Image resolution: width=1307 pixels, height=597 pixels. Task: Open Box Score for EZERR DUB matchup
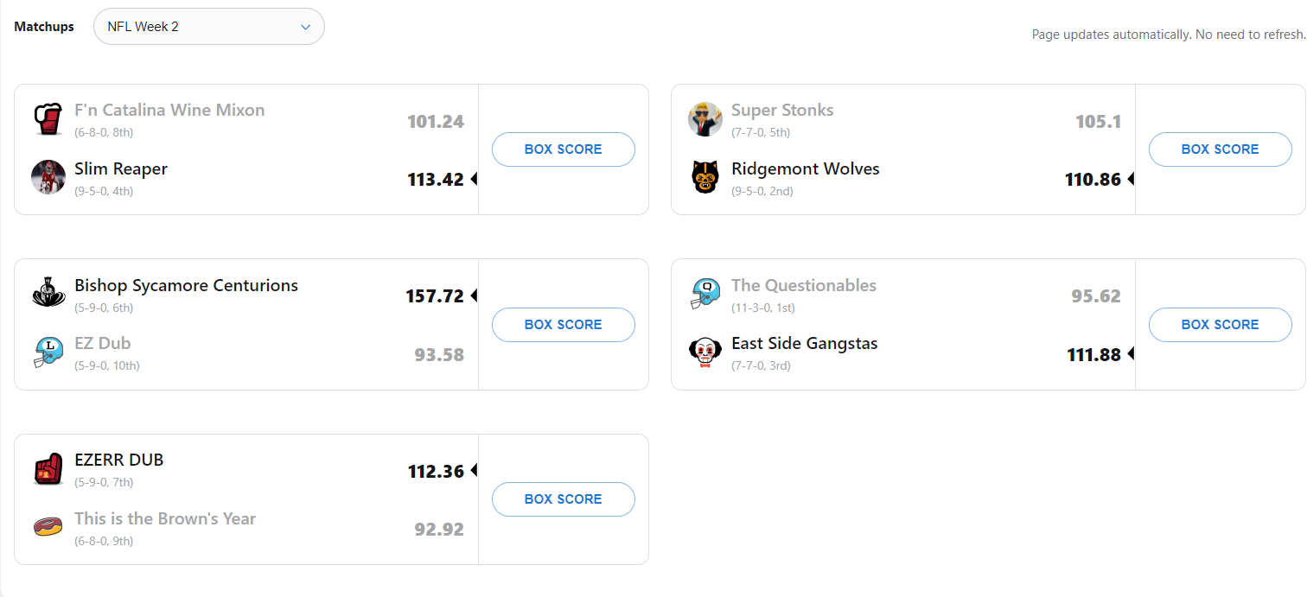pos(563,499)
